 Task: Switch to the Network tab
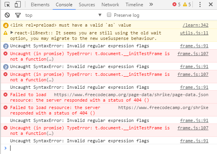[110, 5]
